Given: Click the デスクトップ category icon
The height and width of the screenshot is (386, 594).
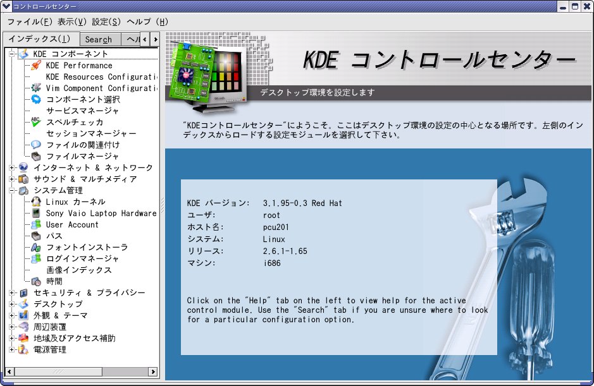Looking at the screenshot, I should (x=23, y=304).
